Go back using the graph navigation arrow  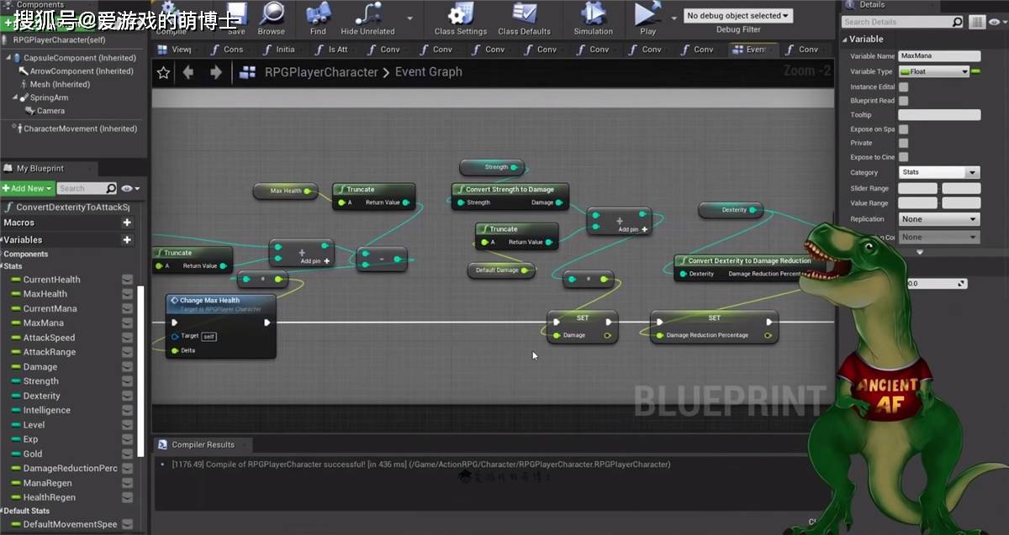coord(188,72)
